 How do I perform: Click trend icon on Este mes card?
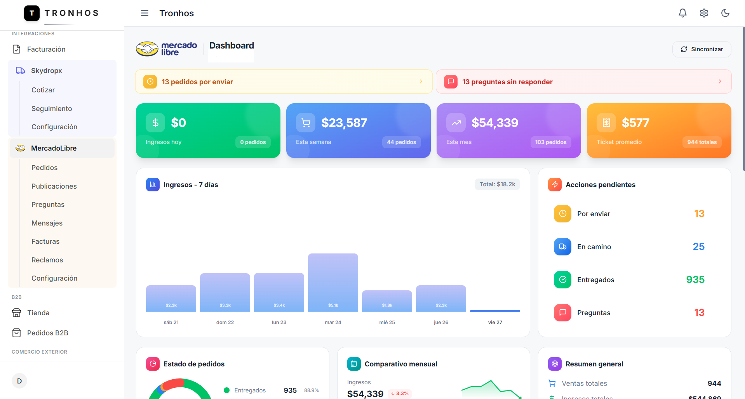pyautogui.click(x=456, y=123)
